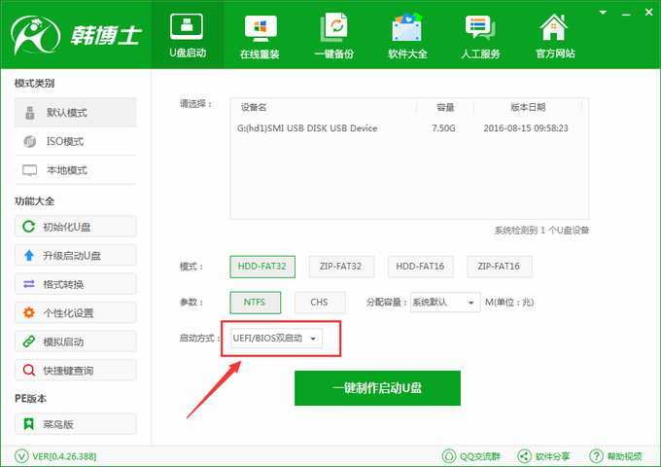Select ZIP-FAT32 mode option
The image size is (661, 467).
tap(341, 266)
